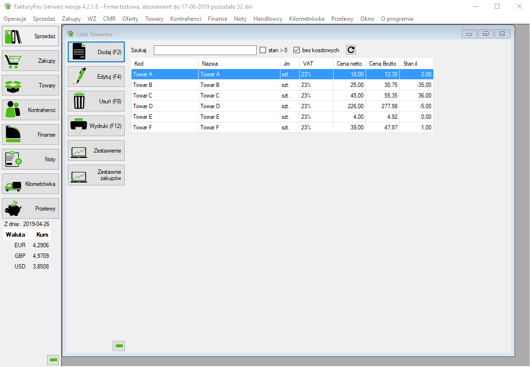The image size is (530, 367).
Task: Open the Finanse menu
Action: coord(217,19)
